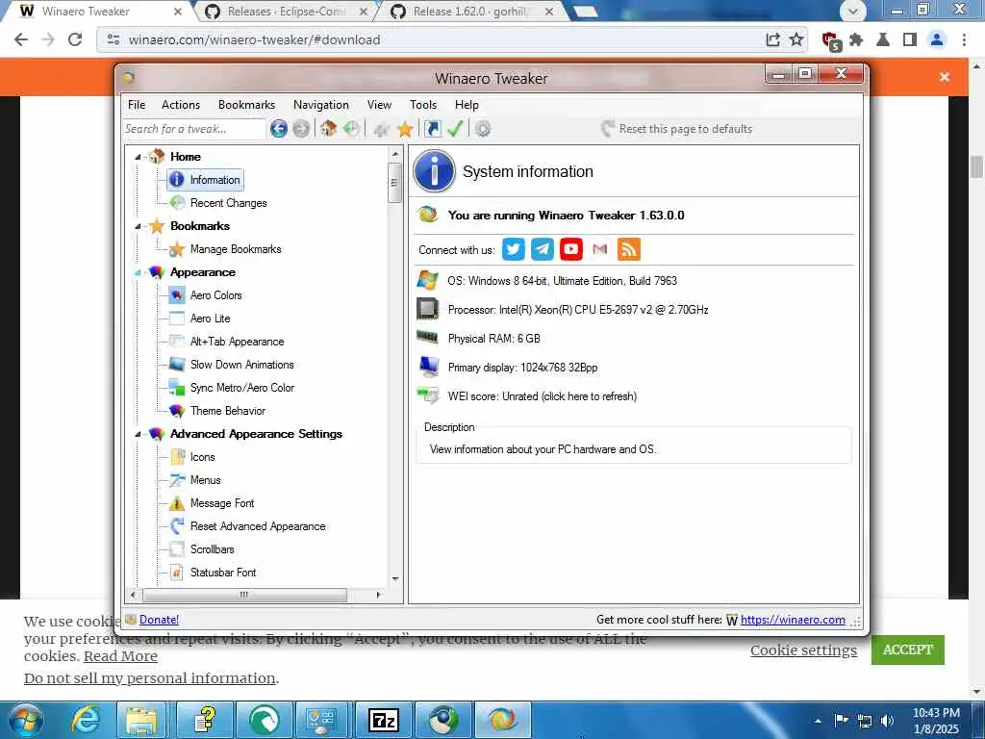
Task: Click Reset this page to defaults
Action: pos(676,129)
